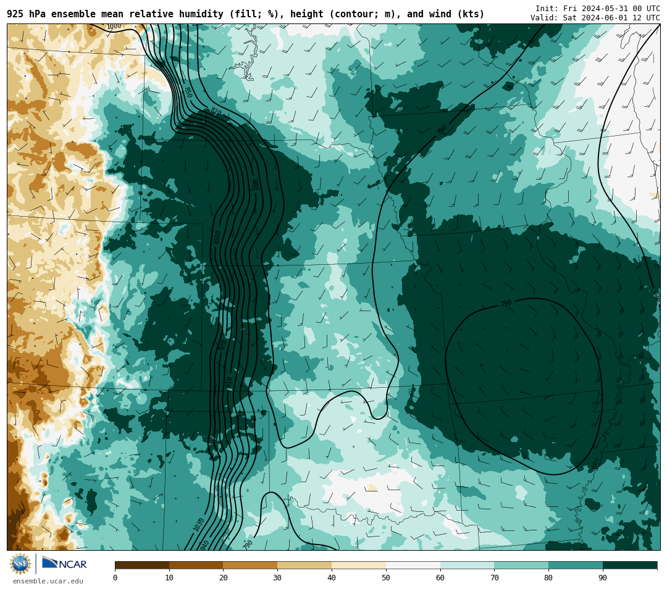The width and height of the screenshot is (667, 589).
Task: Click the colorbar tick label 30
Action: [x=277, y=577]
